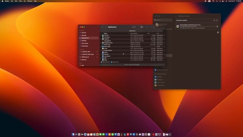Image resolution: width=243 pixels, height=137 pixels.
Task: Open Displays settings
Action: point(158,77)
